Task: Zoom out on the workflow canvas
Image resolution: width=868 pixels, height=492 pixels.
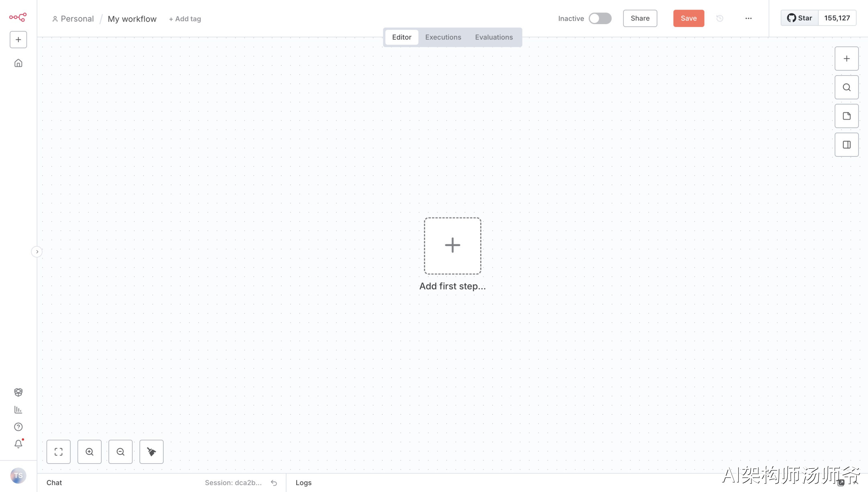Action: (121, 452)
